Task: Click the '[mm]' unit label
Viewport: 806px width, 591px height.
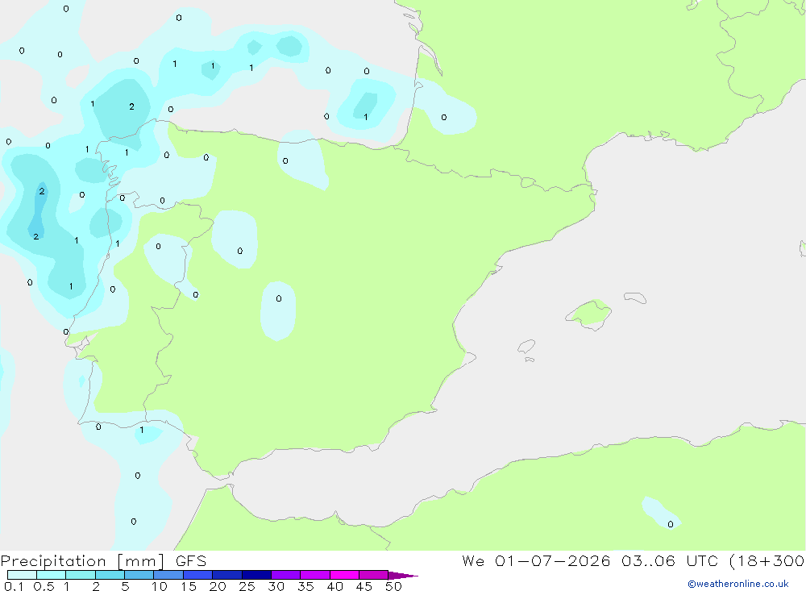Action: pyautogui.click(x=141, y=561)
